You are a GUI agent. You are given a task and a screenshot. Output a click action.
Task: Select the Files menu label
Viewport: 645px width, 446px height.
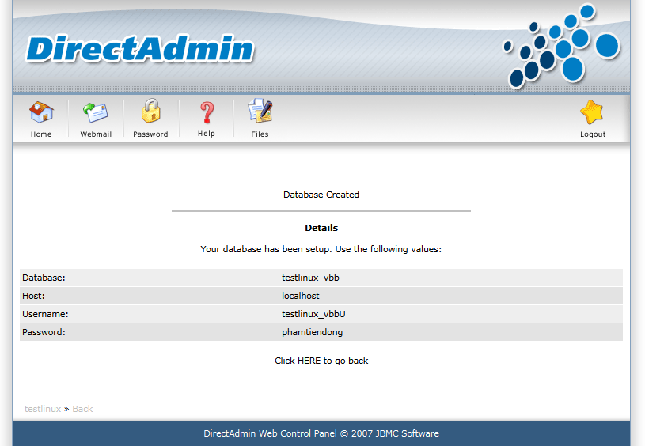click(x=260, y=134)
